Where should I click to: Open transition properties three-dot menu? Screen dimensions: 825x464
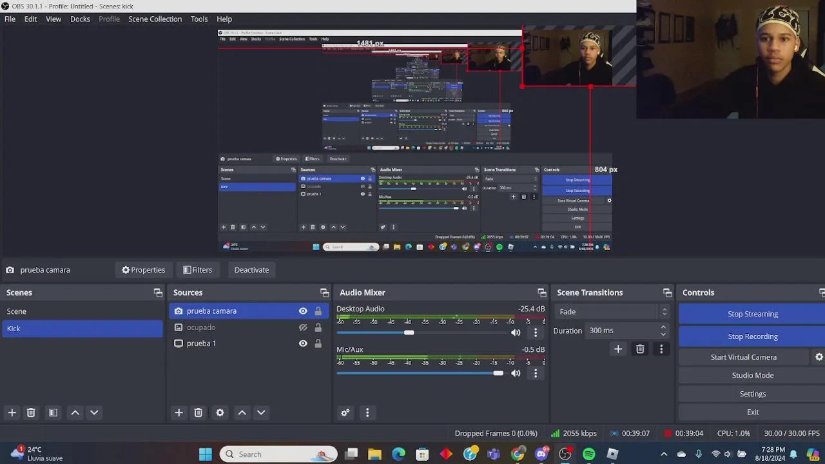tap(661, 349)
